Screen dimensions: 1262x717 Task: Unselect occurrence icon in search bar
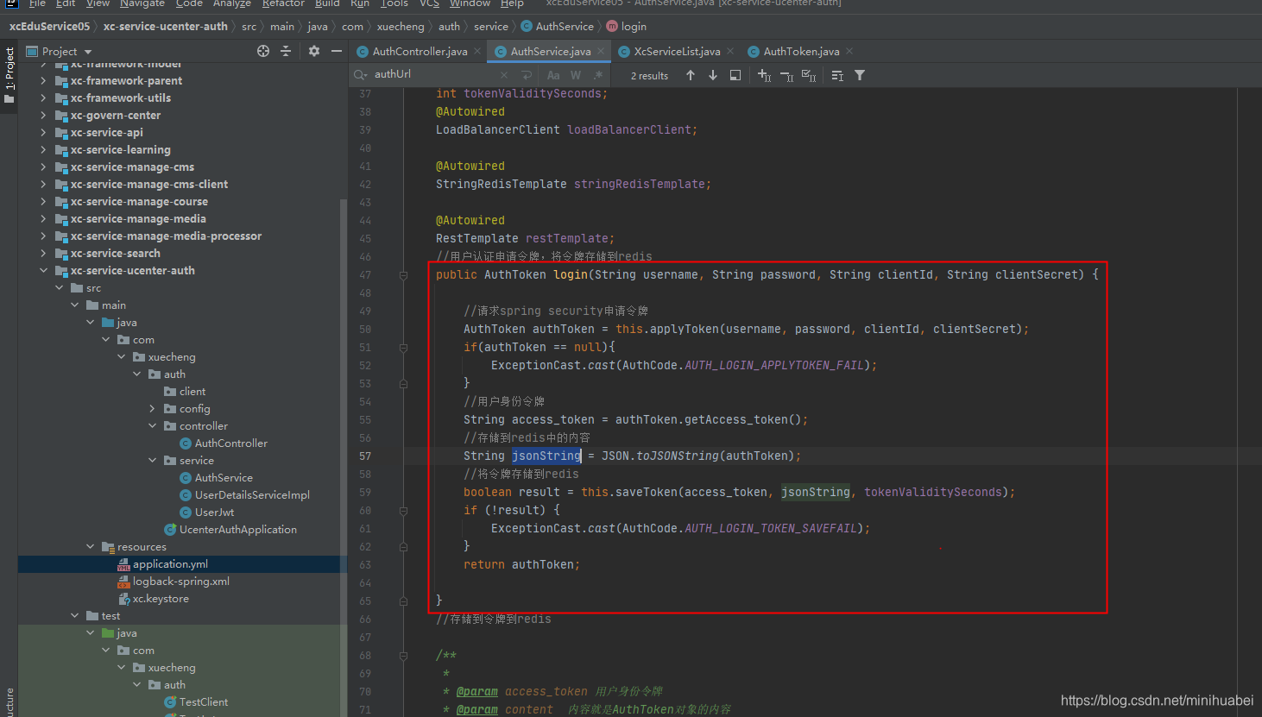[786, 75]
